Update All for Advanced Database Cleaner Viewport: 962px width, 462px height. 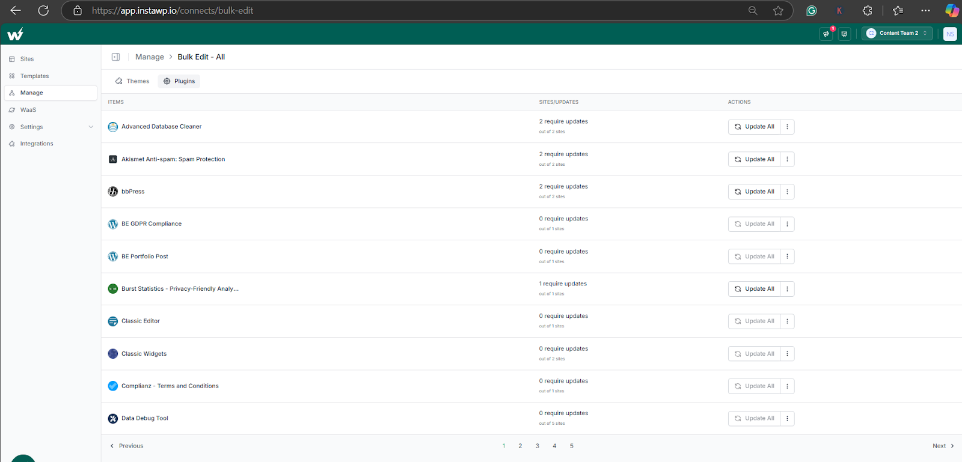click(754, 127)
